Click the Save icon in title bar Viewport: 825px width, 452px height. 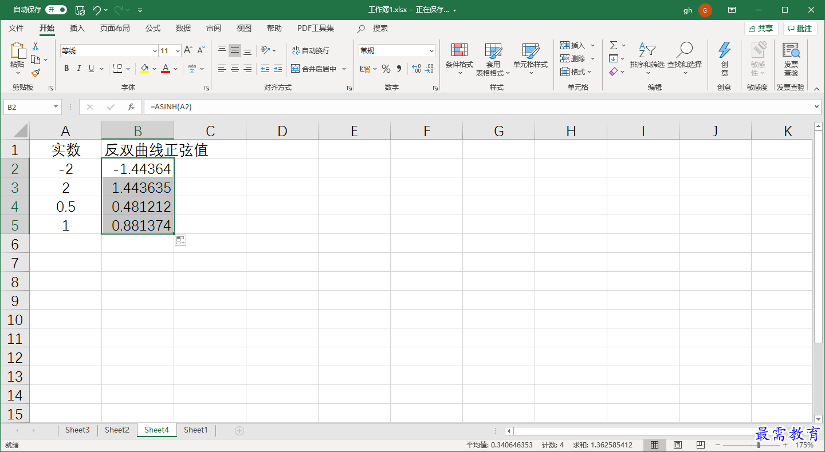click(x=80, y=10)
